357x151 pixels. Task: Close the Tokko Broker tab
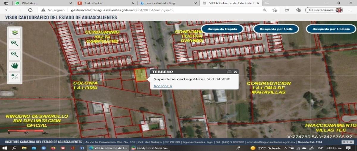click(x=133, y=3)
